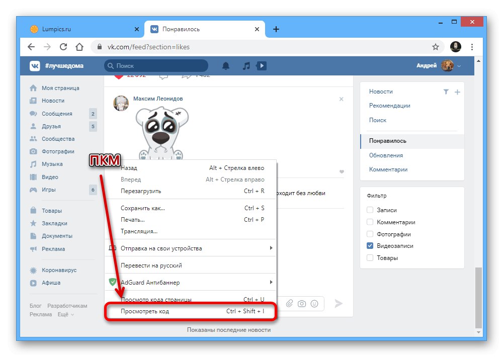
Task: Open Сообщества in the sidebar
Action: pyautogui.click(x=58, y=139)
